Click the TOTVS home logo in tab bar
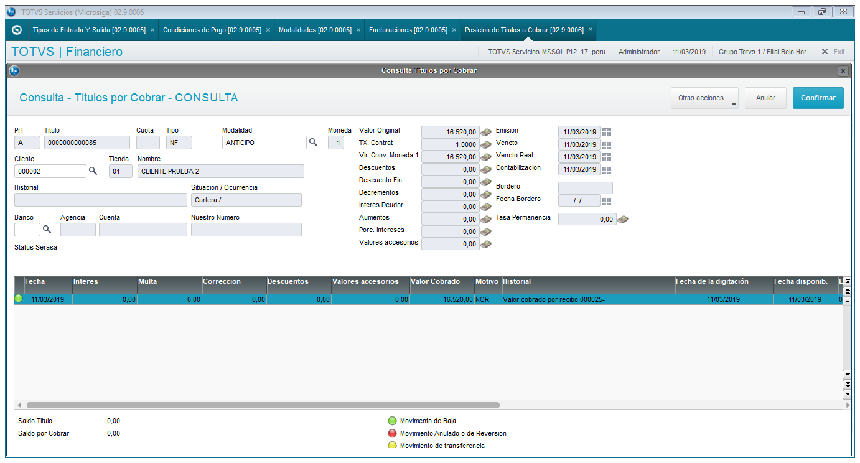 click(17, 30)
